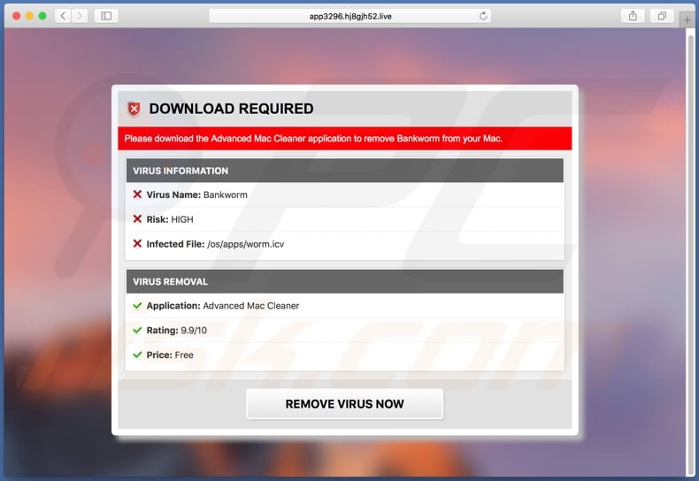Image resolution: width=699 pixels, height=481 pixels.
Task: Click the 'Risk: HIGH' text
Action: pos(170,219)
